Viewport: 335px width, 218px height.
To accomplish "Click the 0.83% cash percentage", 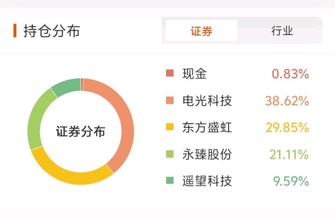I will point(290,73).
